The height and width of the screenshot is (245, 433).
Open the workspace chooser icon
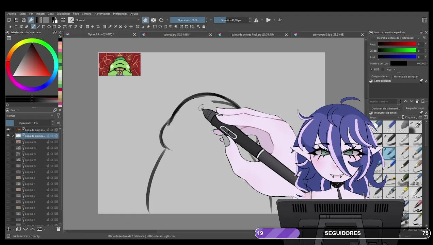[424, 20]
